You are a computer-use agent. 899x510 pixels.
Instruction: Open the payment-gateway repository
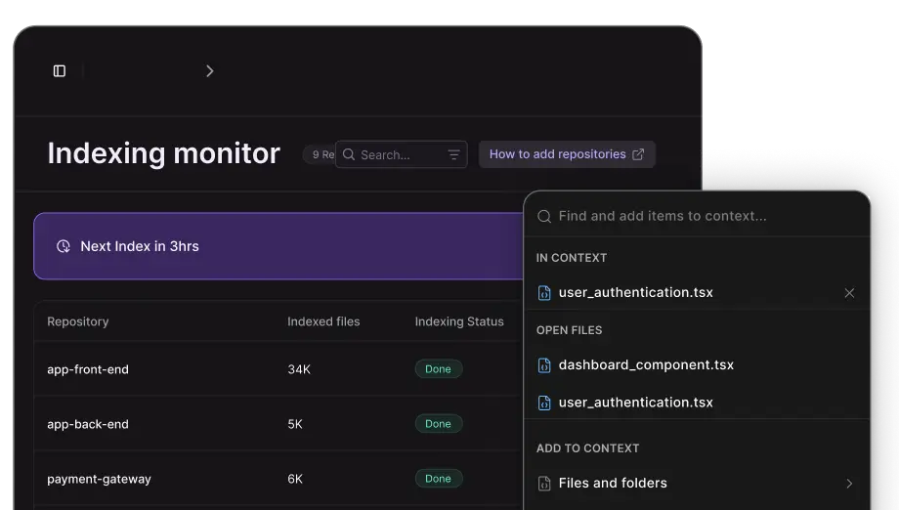click(99, 479)
